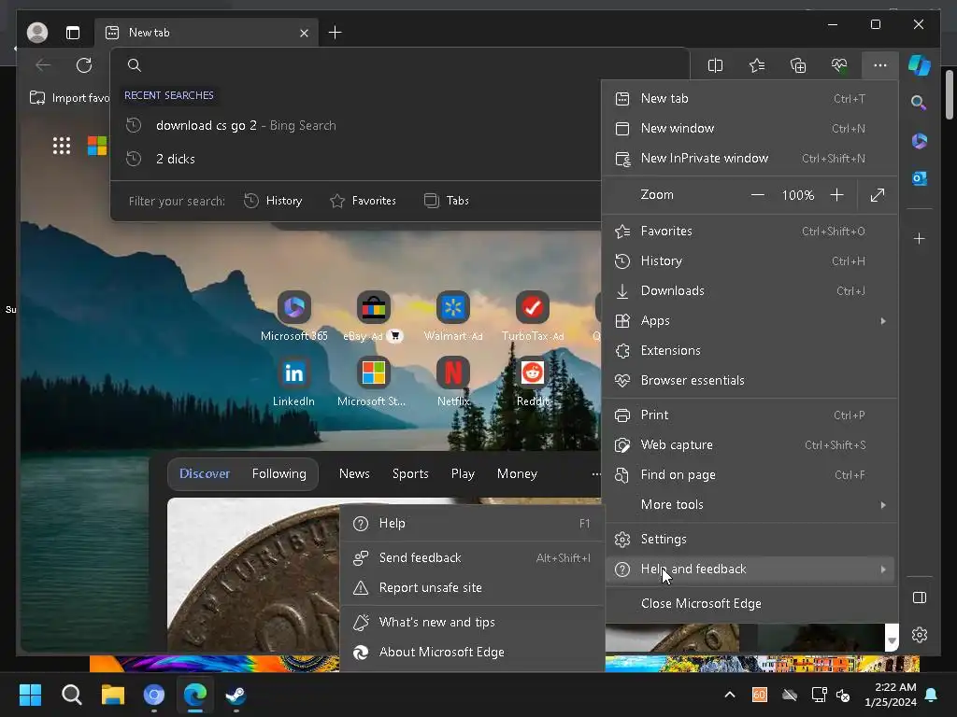957x717 pixels.
Task: Open What's new and tips
Action: (x=472, y=623)
